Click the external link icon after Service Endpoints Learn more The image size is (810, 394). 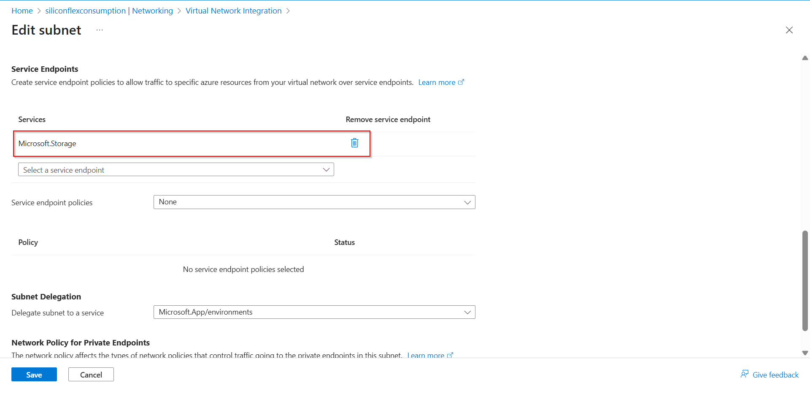click(x=462, y=82)
